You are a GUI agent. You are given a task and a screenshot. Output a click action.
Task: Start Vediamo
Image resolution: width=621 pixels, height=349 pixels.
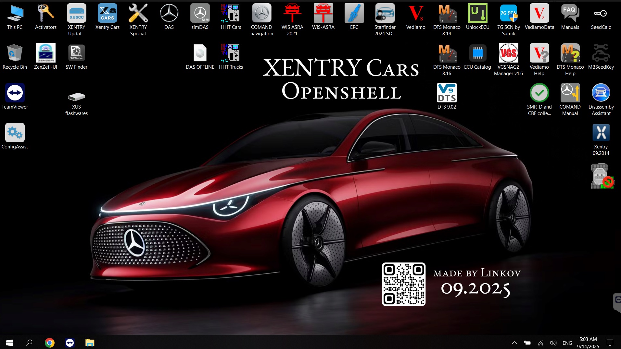click(x=416, y=13)
